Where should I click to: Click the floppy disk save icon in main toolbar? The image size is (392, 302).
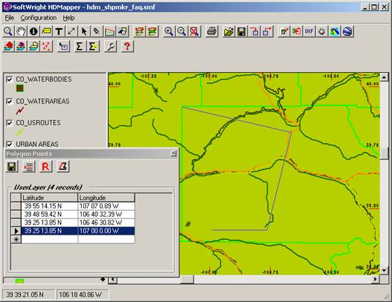(x=242, y=31)
